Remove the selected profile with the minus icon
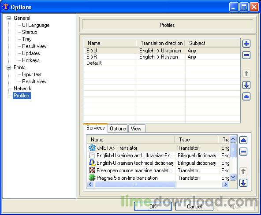The image size is (261, 215). pos(246,55)
